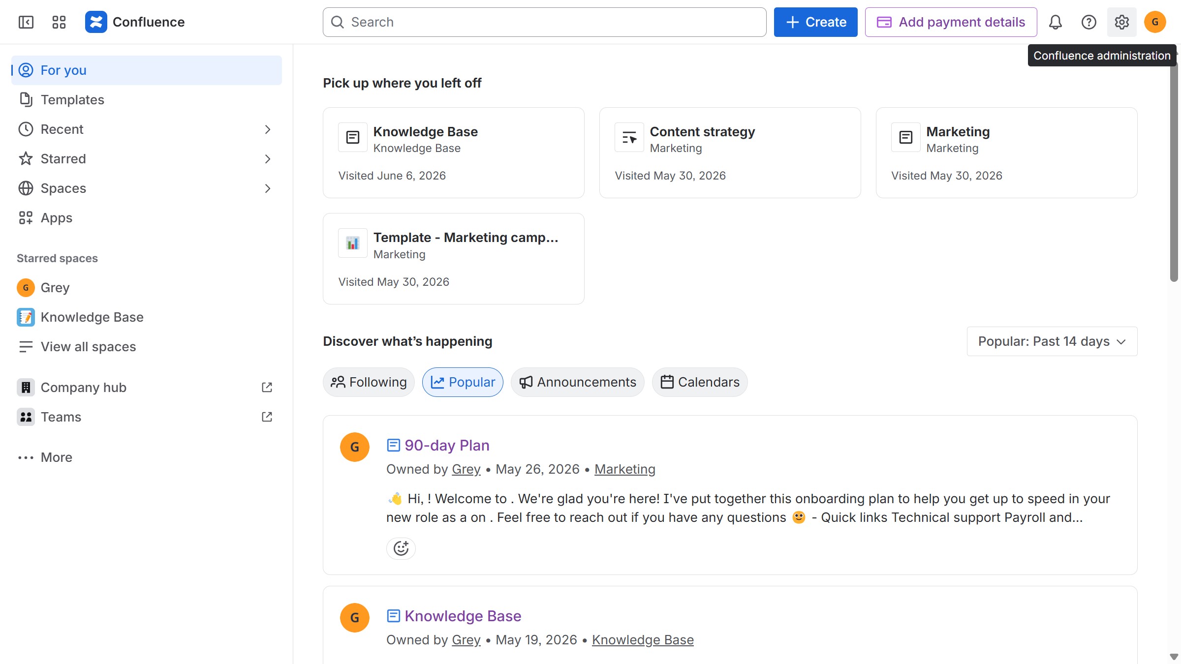The height and width of the screenshot is (664, 1181).
Task: Click the Create button
Action: [815, 22]
